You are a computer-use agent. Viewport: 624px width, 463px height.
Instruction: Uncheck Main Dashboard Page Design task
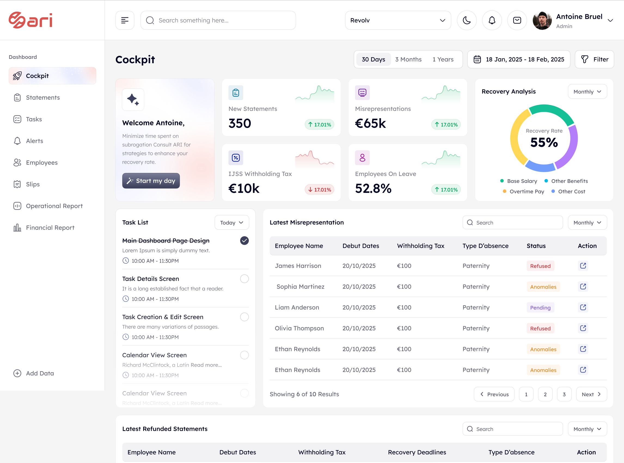(x=244, y=240)
